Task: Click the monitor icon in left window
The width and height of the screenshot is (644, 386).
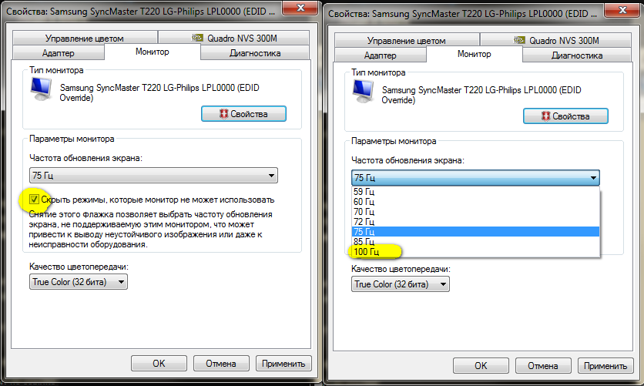Action: click(x=41, y=89)
